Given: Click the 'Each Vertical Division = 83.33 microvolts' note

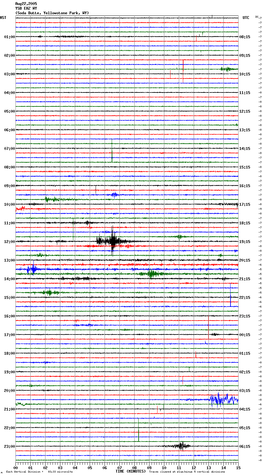Looking at the screenshot, I should coord(39,472).
